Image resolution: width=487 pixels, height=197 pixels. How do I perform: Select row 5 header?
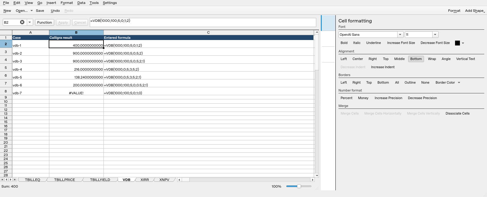click(6, 68)
